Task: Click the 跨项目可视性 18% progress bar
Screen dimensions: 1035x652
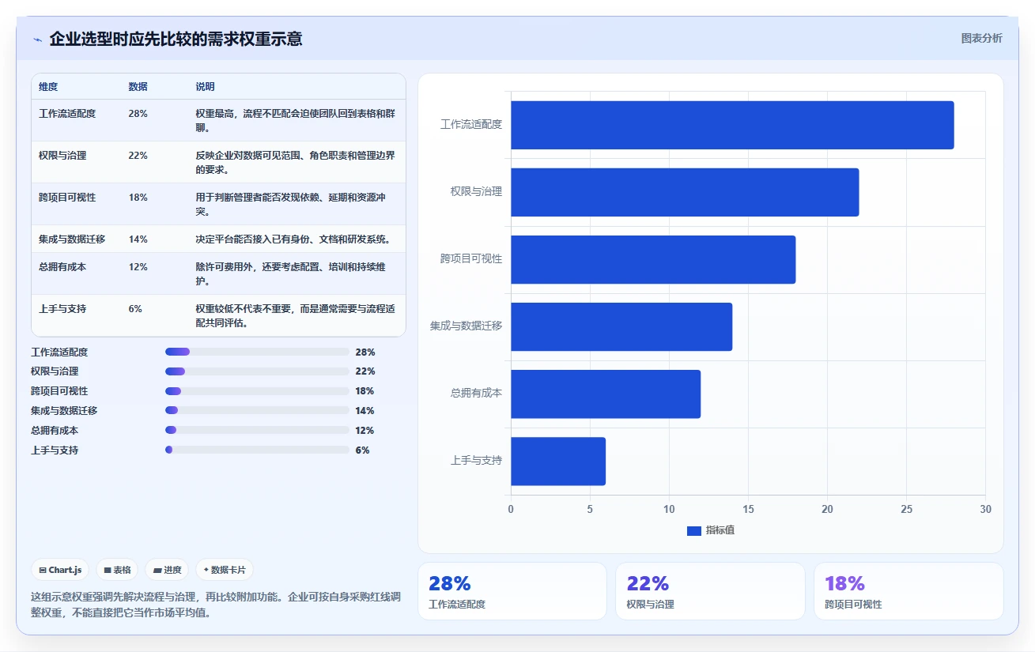Action: tap(257, 391)
